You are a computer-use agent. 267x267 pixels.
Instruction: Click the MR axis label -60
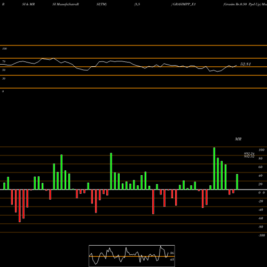pos(261,218)
